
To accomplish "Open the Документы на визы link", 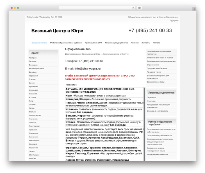I will pos(155,82).
